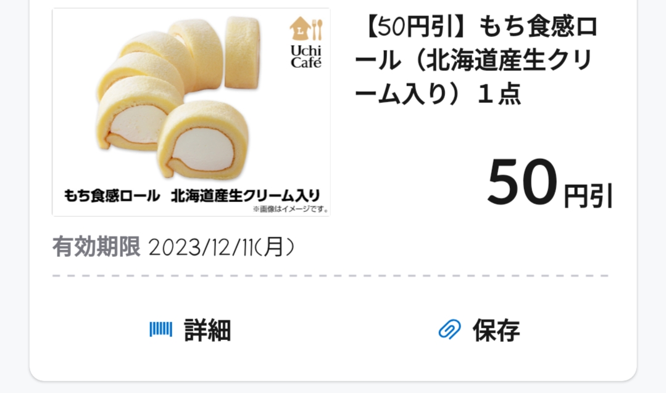The image size is (666, 393).
Task: Click disclaimer ※画像はイメージです。
Action: coord(291,209)
